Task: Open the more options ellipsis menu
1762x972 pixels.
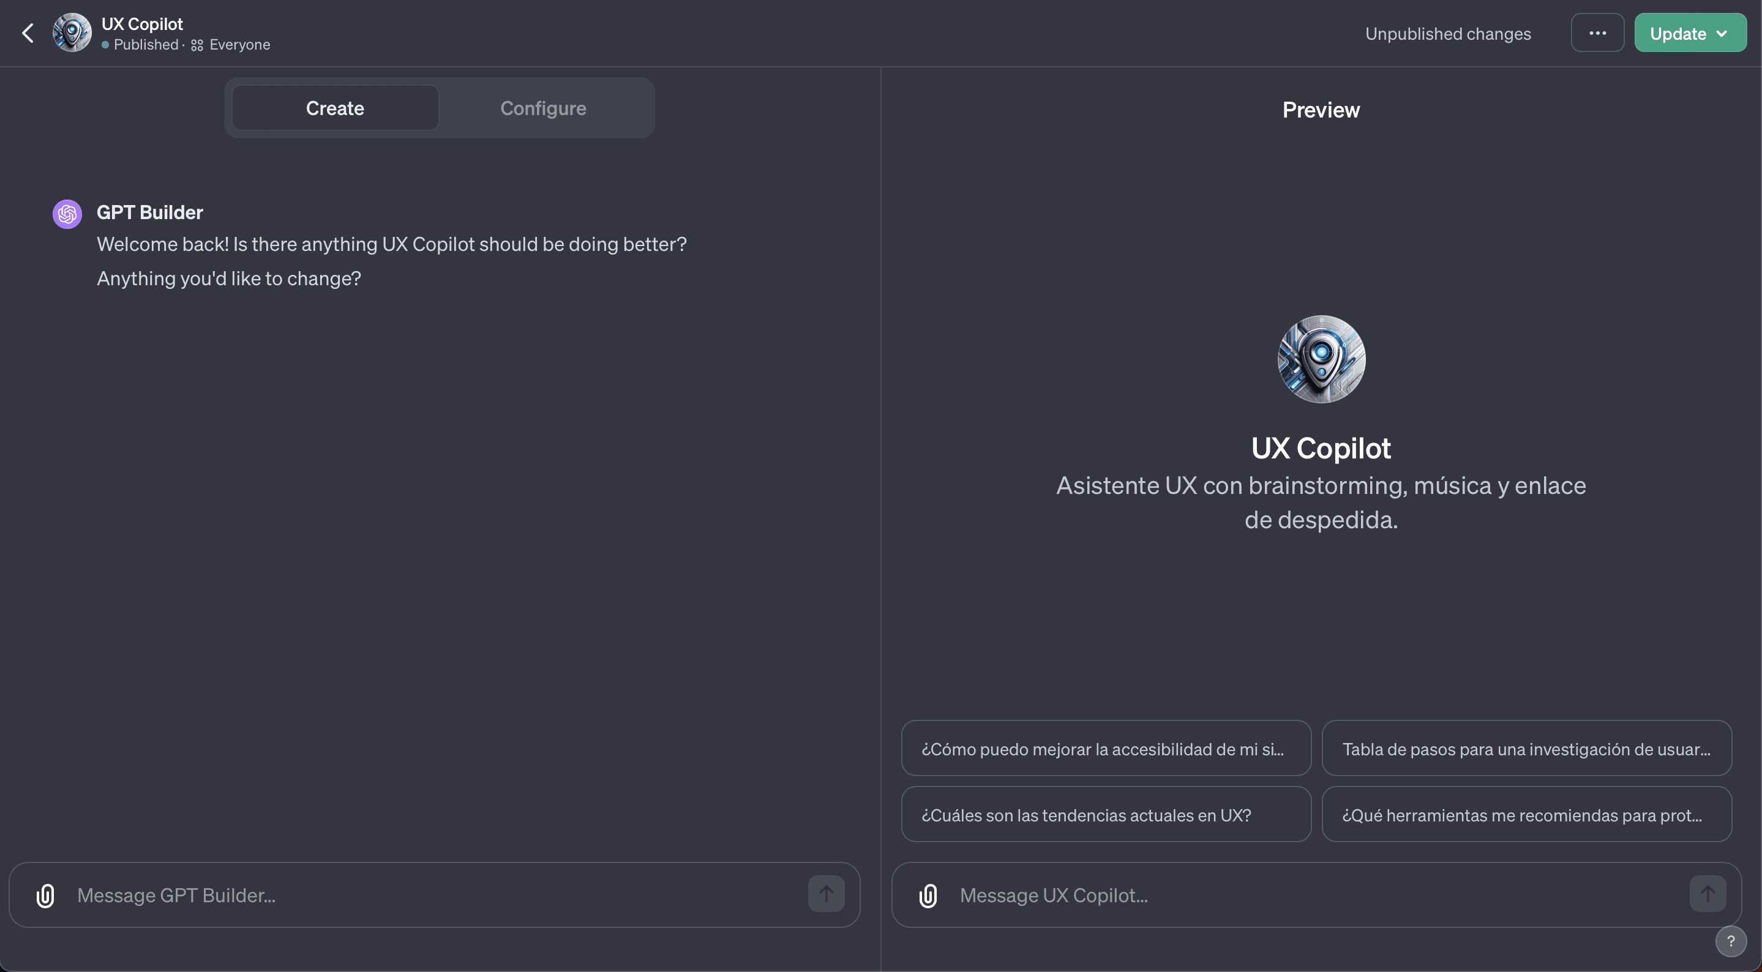Action: click(1597, 32)
